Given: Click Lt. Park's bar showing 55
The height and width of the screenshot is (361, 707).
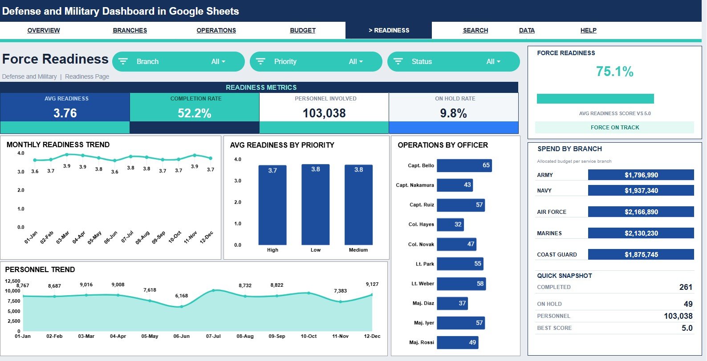Looking at the screenshot, I should pos(460,264).
